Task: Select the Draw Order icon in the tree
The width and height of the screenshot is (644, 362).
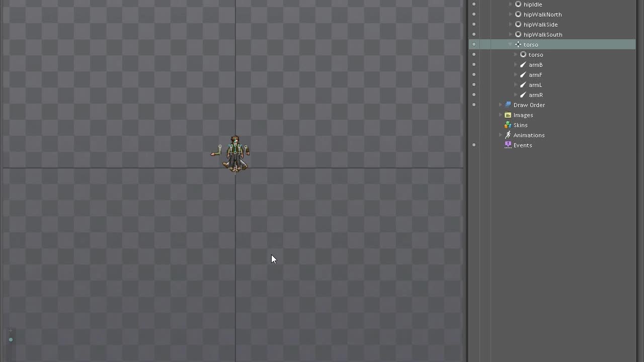Action: (x=508, y=105)
